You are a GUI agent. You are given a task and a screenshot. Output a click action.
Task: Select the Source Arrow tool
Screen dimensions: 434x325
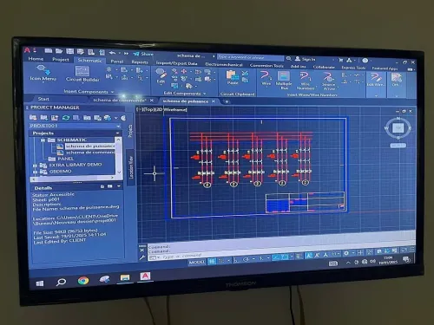(x=329, y=81)
